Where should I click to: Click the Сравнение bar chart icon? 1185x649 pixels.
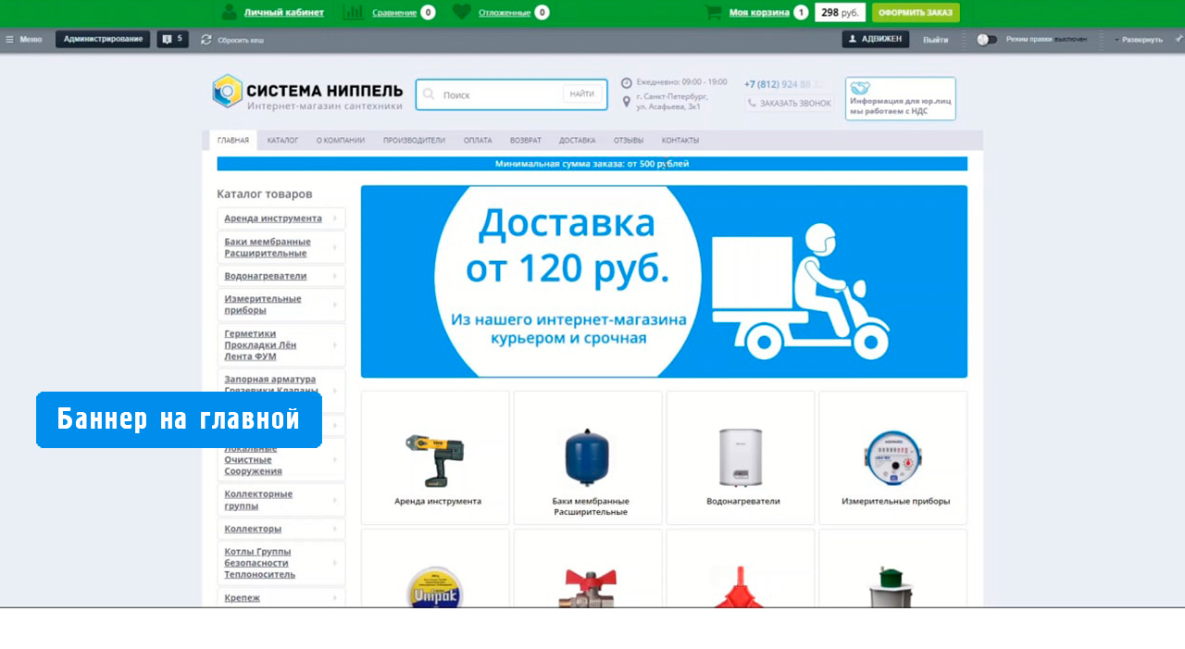(353, 12)
